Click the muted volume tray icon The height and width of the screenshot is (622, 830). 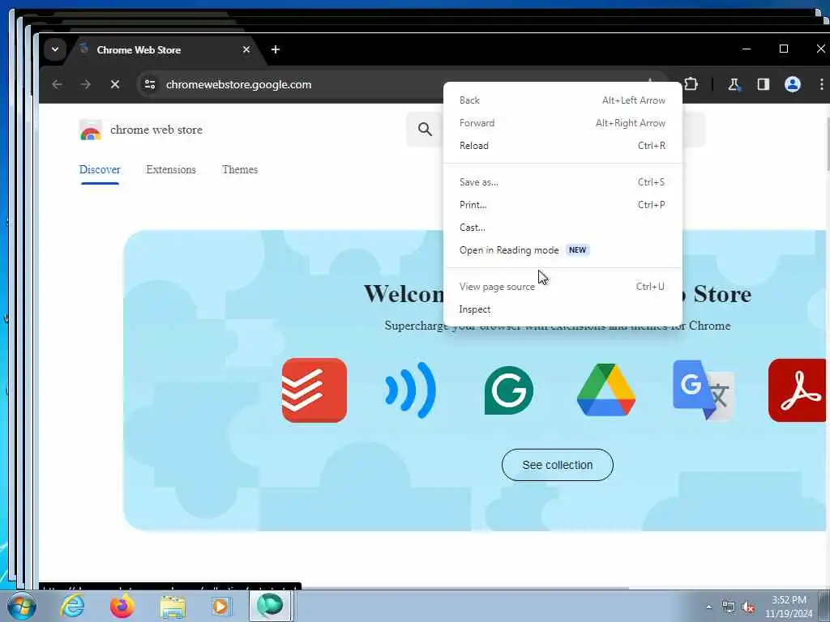pos(748,607)
